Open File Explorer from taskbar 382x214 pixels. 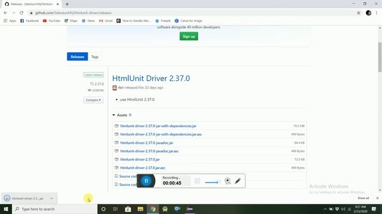point(140,209)
